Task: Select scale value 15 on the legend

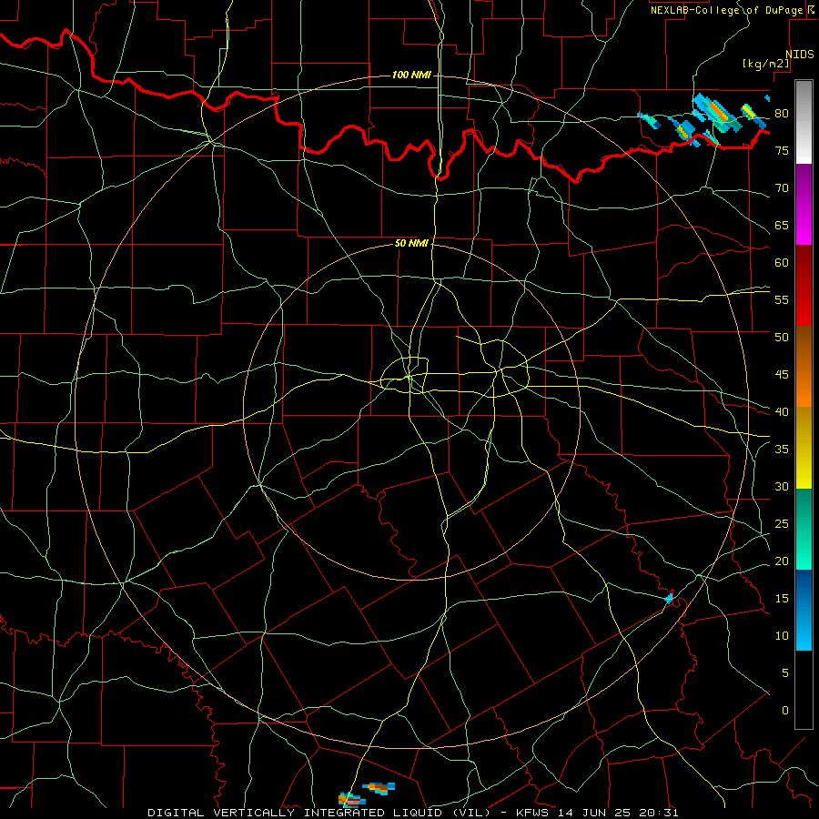Action: click(x=782, y=599)
